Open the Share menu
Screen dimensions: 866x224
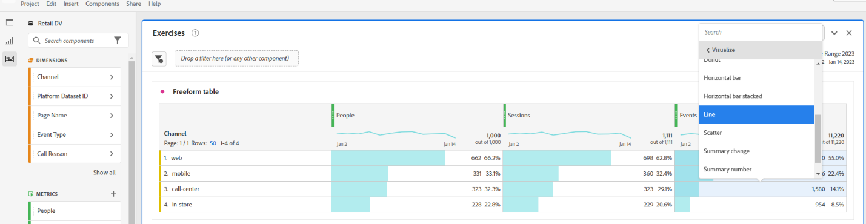click(x=134, y=4)
